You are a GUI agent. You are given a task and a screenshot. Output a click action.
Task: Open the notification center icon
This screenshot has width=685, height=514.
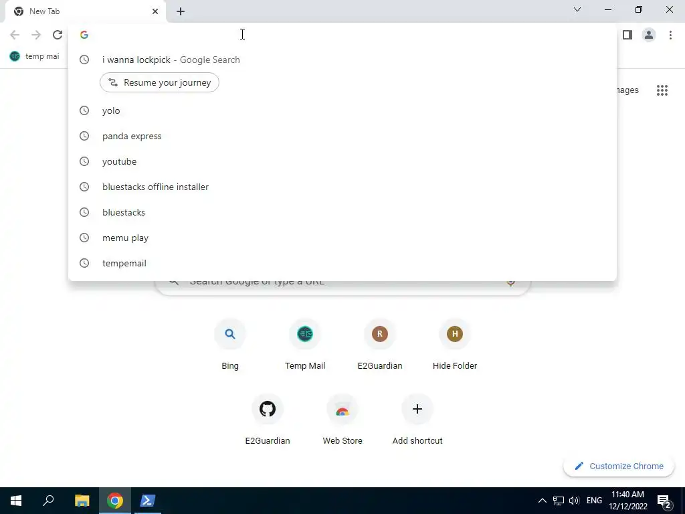(x=663, y=501)
